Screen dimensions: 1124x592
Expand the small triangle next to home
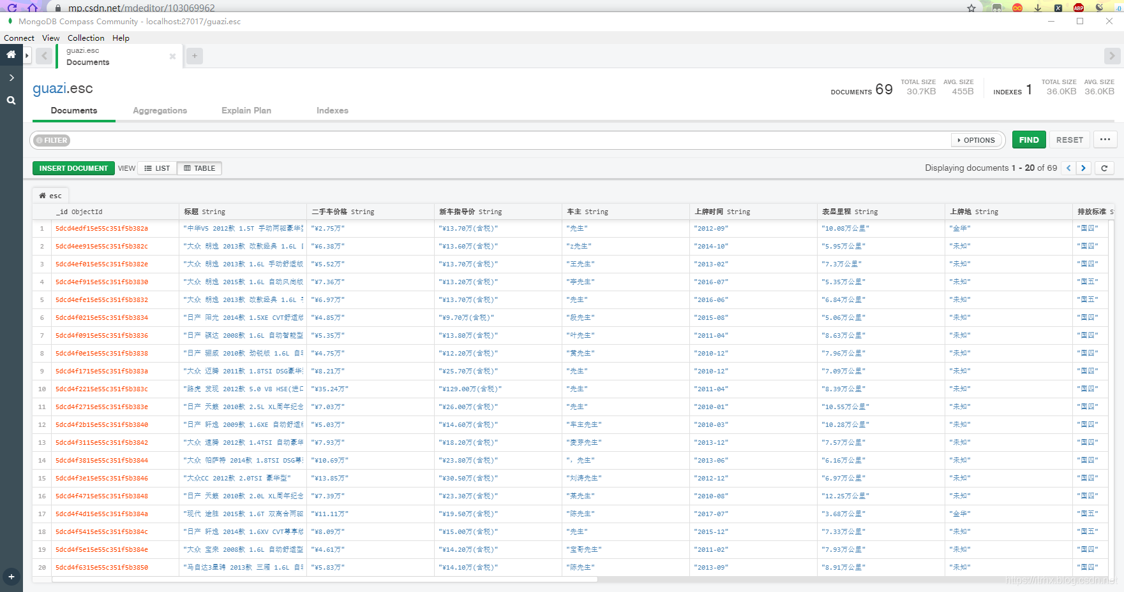[x=27, y=55]
